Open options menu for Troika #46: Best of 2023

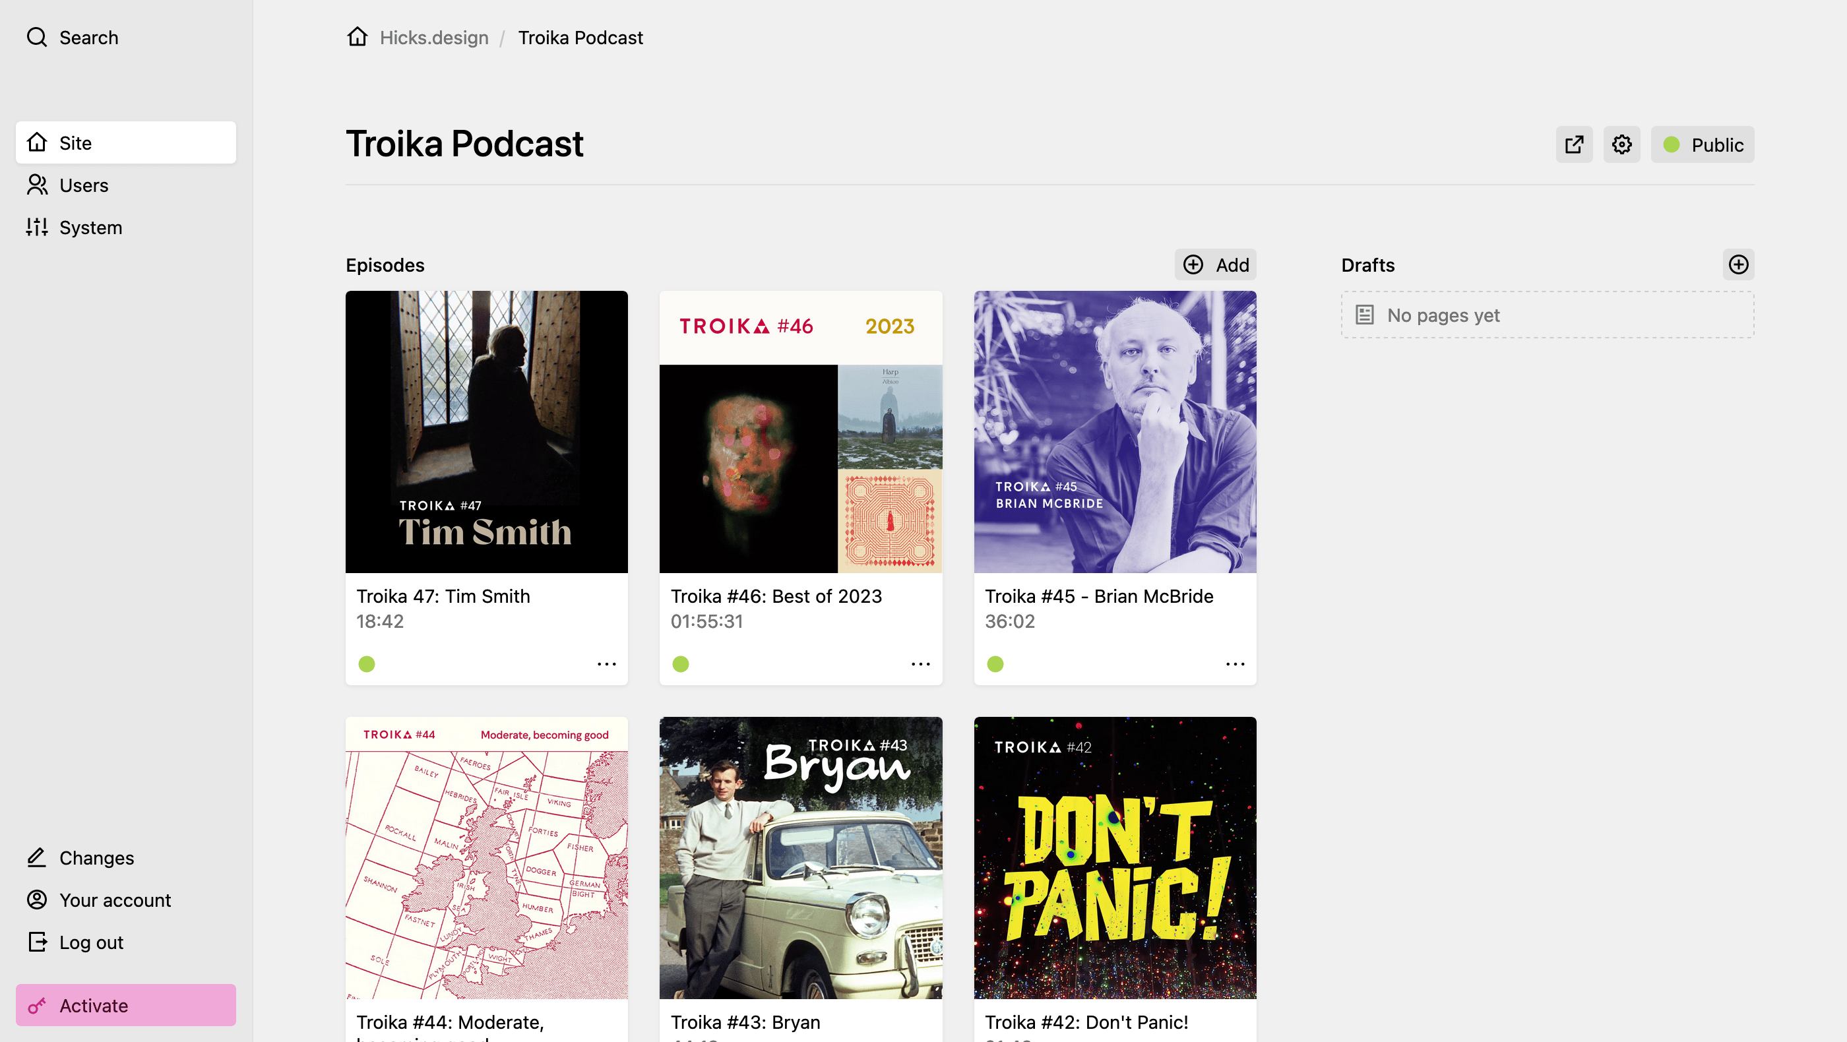tap(921, 664)
